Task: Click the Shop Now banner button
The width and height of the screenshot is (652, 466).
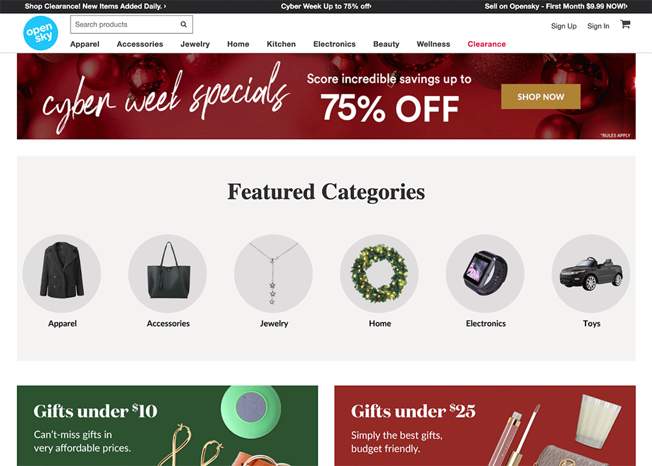Action: (x=541, y=96)
